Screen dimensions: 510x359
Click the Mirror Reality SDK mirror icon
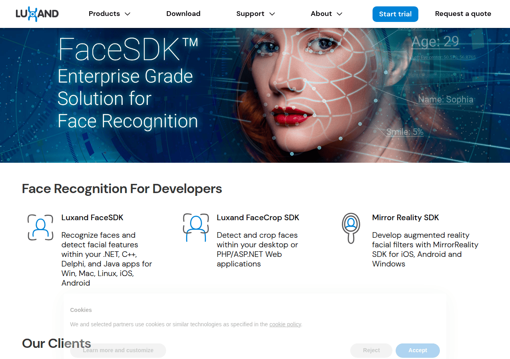(x=351, y=228)
